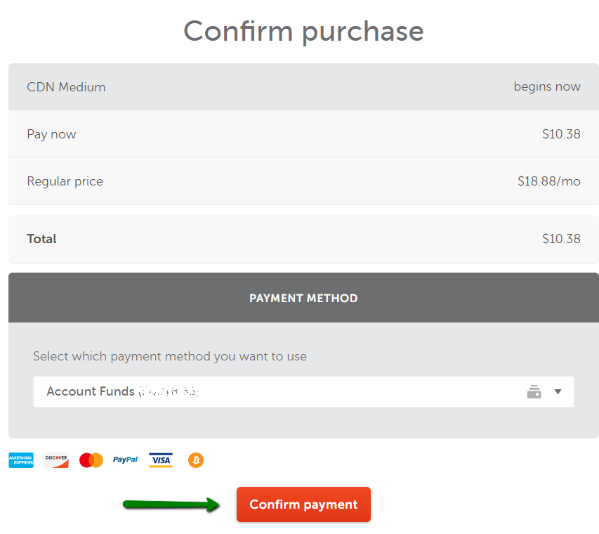This screenshot has height=534, width=599.
Task: Click the Visa card icon
Action: tap(161, 460)
